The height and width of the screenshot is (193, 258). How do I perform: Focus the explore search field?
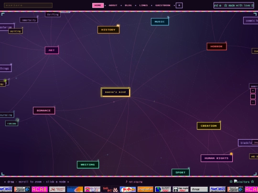28,5
